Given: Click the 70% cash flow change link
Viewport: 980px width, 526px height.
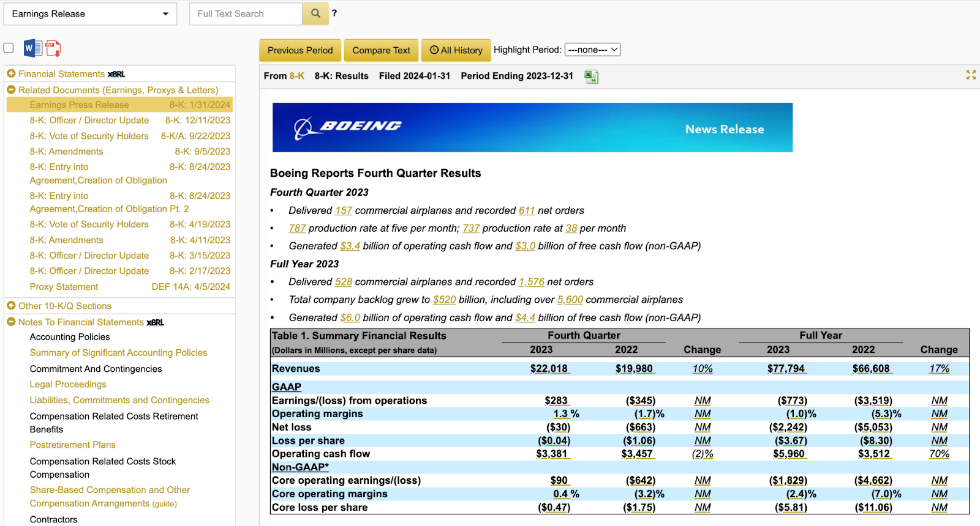Looking at the screenshot, I should [940, 454].
